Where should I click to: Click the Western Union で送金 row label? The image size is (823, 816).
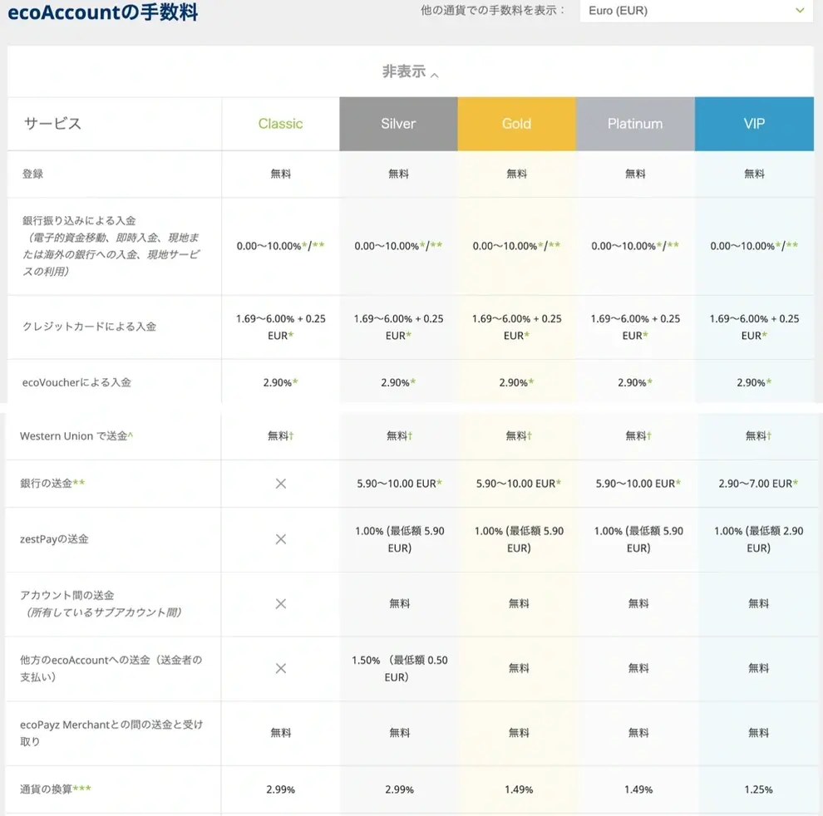(76, 436)
